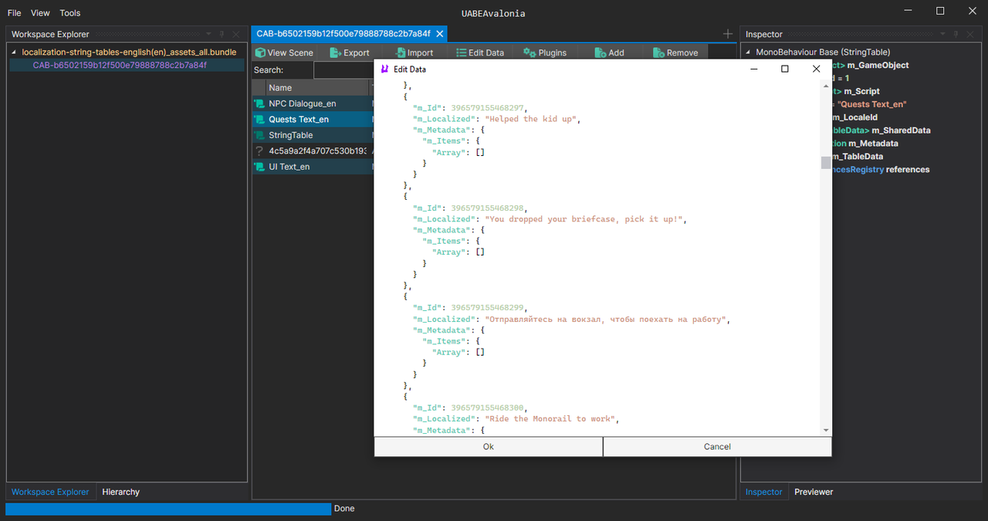The height and width of the screenshot is (521, 988).
Task: Click the NPC Dialogue_en script icon
Action: (x=259, y=103)
